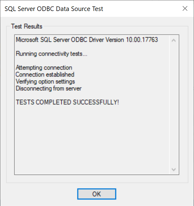Click the 'Disconnecting from server' line
194x206 pixels.
pos(48,89)
